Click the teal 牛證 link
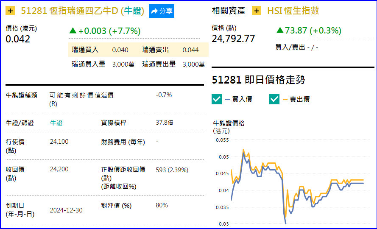 tap(56, 123)
